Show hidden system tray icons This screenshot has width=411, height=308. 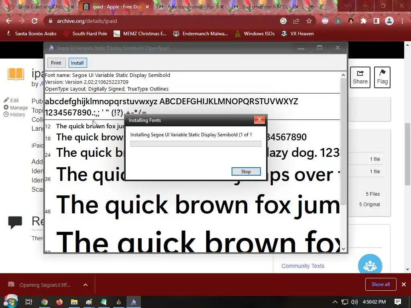[x=335, y=302]
